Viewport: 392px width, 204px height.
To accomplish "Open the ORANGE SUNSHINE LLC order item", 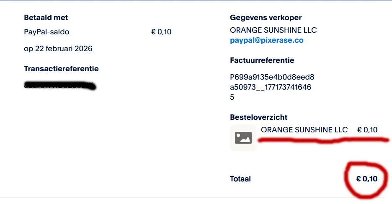I will pos(304,130).
